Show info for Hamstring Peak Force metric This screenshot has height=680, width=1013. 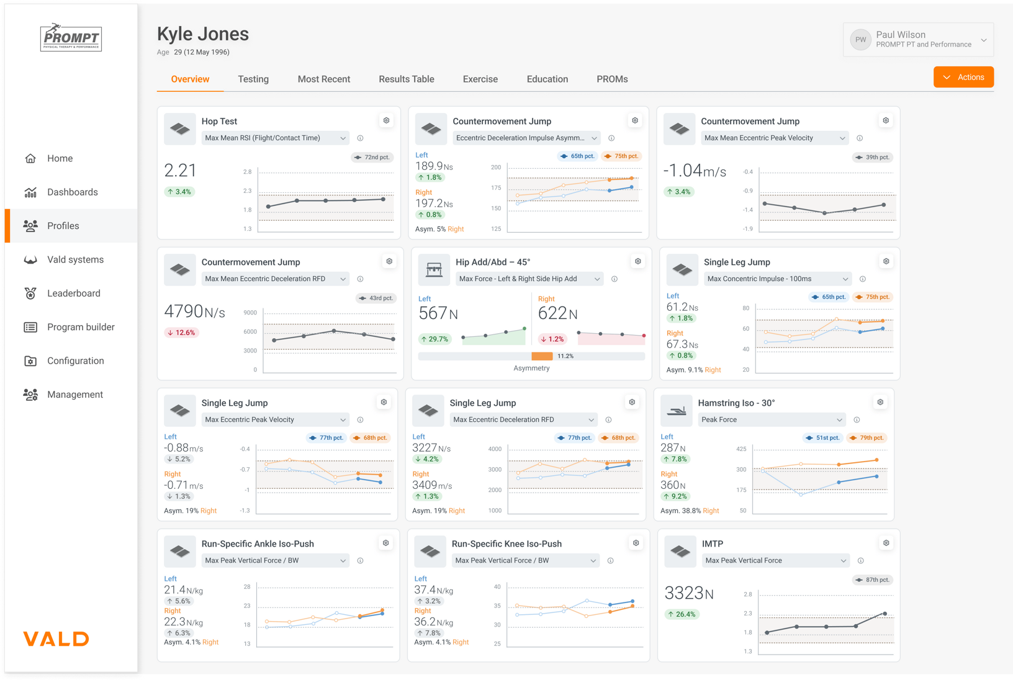coord(857,419)
